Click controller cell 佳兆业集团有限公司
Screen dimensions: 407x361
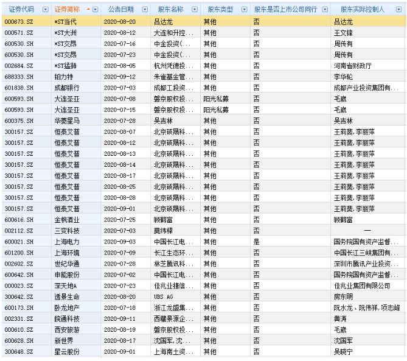pyautogui.click(x=361, y=286)
